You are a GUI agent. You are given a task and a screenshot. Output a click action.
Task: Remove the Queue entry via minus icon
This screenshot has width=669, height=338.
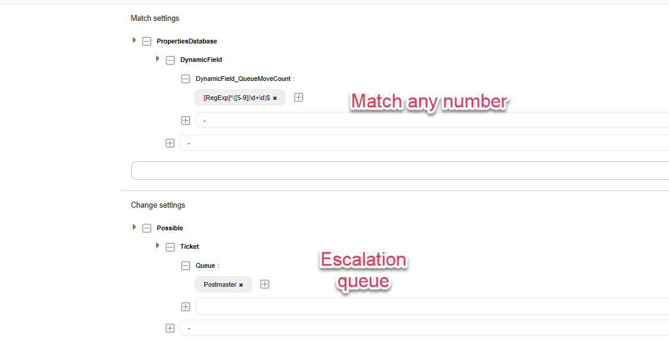coord(186,266)
